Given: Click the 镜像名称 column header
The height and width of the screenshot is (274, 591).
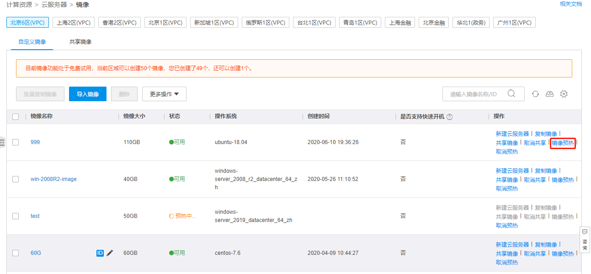Looking at the screenshot, I should (x=42, y=117).
